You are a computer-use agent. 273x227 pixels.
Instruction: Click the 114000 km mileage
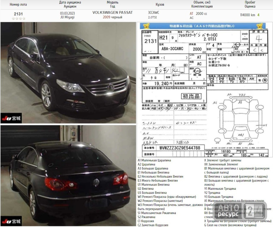(248, 15)
